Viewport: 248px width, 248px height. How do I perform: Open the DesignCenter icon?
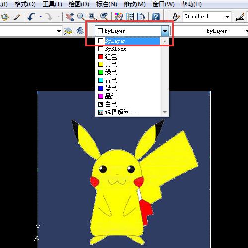pyautogui.click(x=130, y=17)
